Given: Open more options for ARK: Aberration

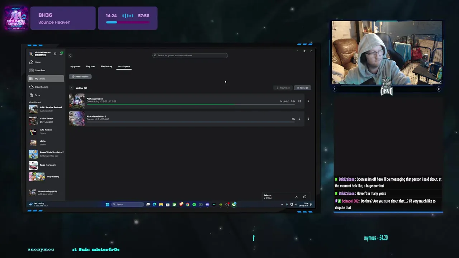Looking at the screenshot, I should click(x=308, y=101).
